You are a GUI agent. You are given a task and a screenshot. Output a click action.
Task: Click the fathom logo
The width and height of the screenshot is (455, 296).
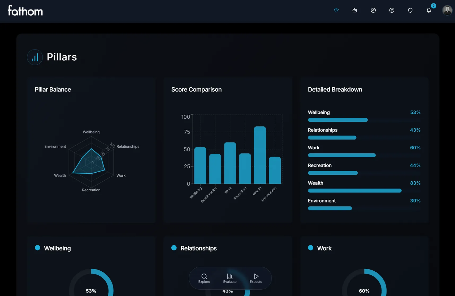(x=25, y=11)
